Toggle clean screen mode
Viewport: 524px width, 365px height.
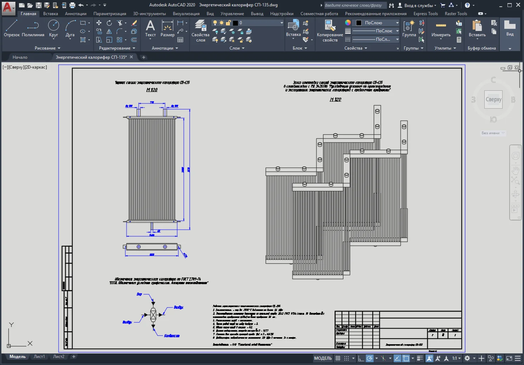[509, 358]
